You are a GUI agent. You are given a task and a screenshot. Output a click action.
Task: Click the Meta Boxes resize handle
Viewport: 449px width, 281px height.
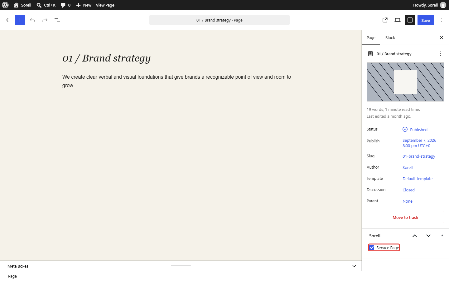click(181, 266)
